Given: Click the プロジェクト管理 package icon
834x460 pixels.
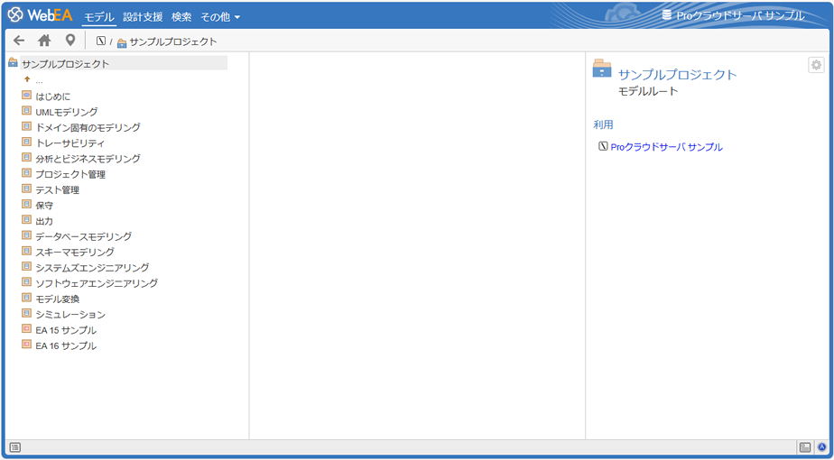Looking at the screenshot, I should click(26, 173).
